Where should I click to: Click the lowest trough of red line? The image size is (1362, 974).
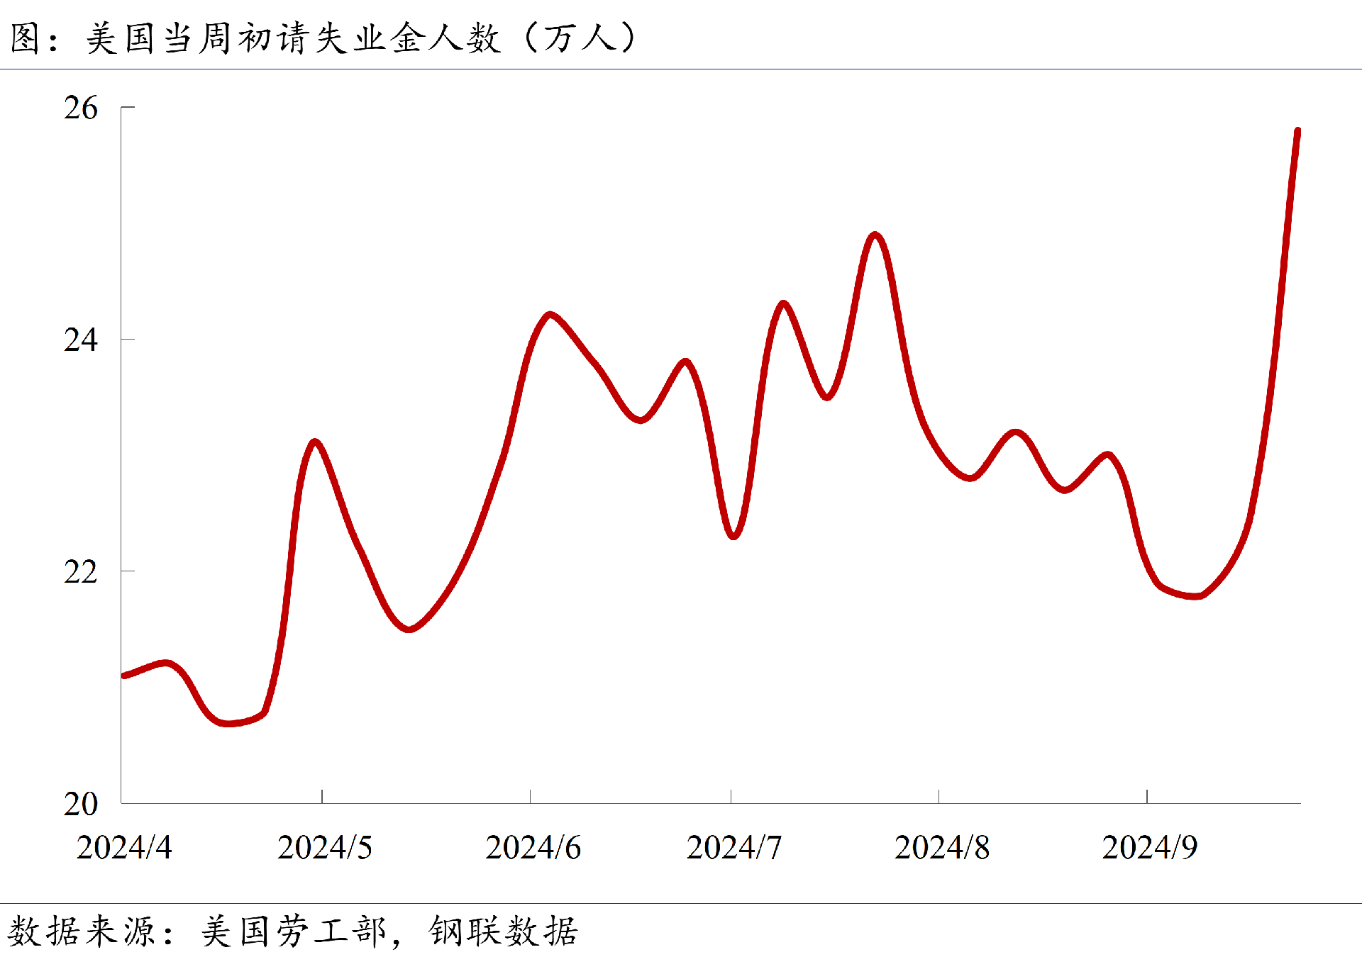pyautogui.click(x=228, y=723)
